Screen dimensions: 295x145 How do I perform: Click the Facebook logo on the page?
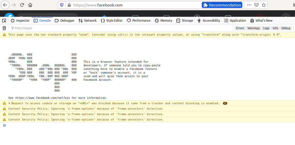[x=9, y=15]
